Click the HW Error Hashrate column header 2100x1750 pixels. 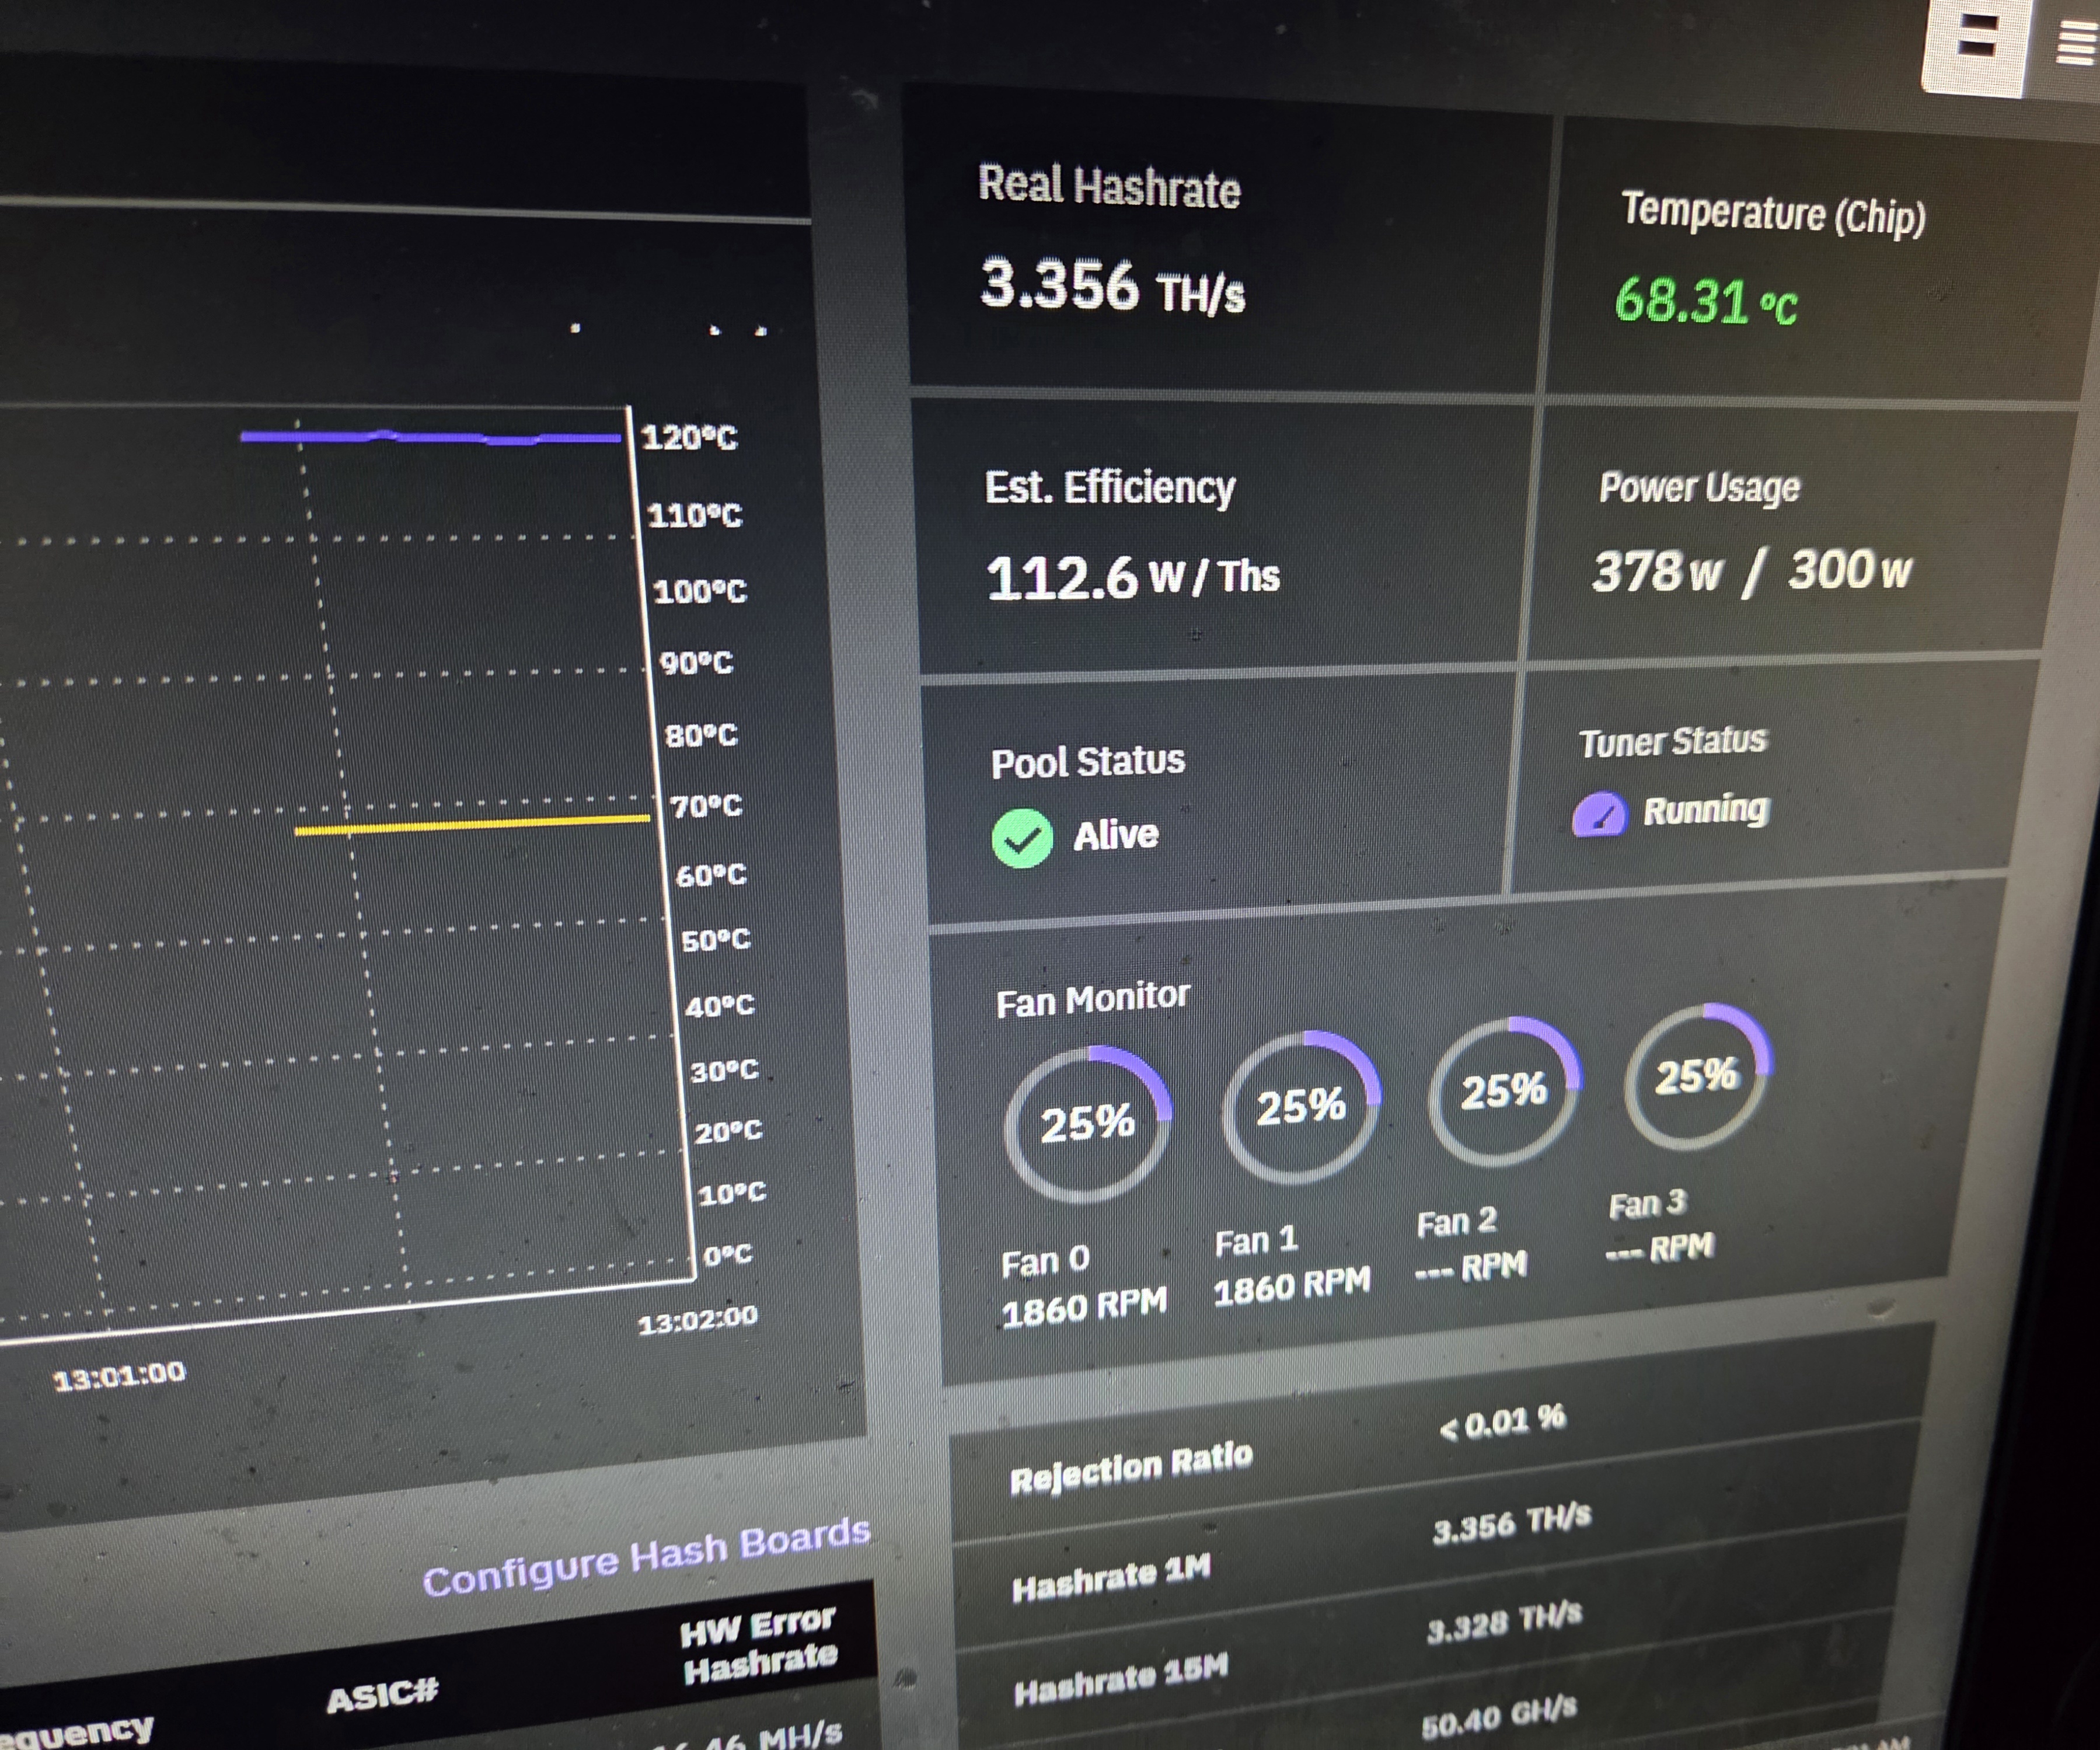coord(758,1645)
